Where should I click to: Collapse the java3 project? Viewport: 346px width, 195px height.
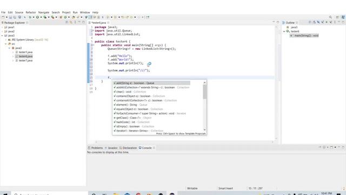tap(2, 35)
